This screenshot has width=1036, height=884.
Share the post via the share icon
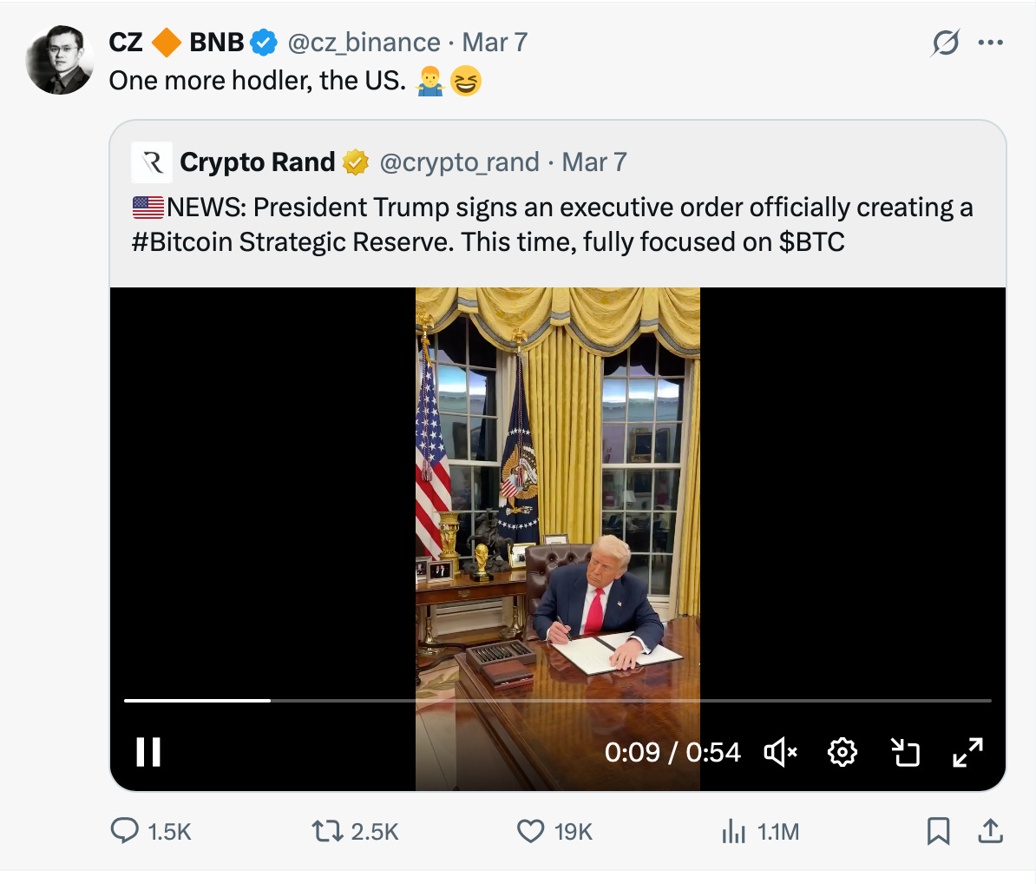point(990,831)
